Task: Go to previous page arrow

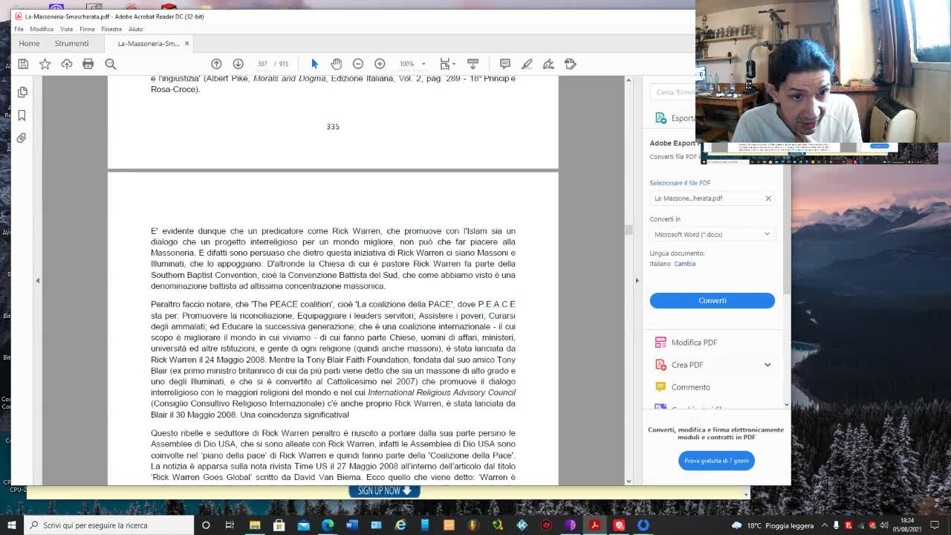Action: pyautogui.click(x=216, y=64)
